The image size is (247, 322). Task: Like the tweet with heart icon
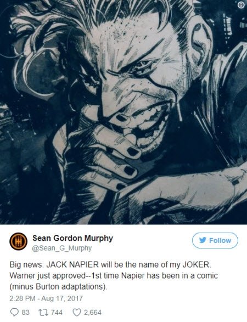pos(77,312)
